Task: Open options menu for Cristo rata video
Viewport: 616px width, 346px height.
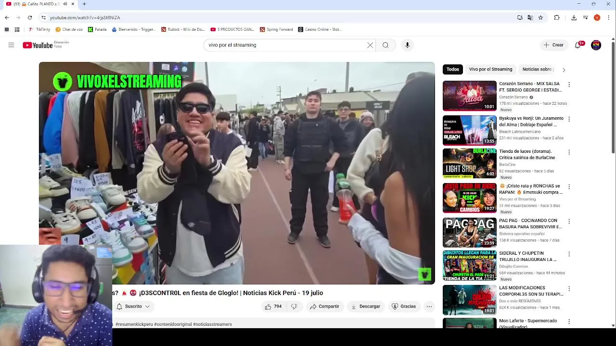Action: (x=569, y=187)
